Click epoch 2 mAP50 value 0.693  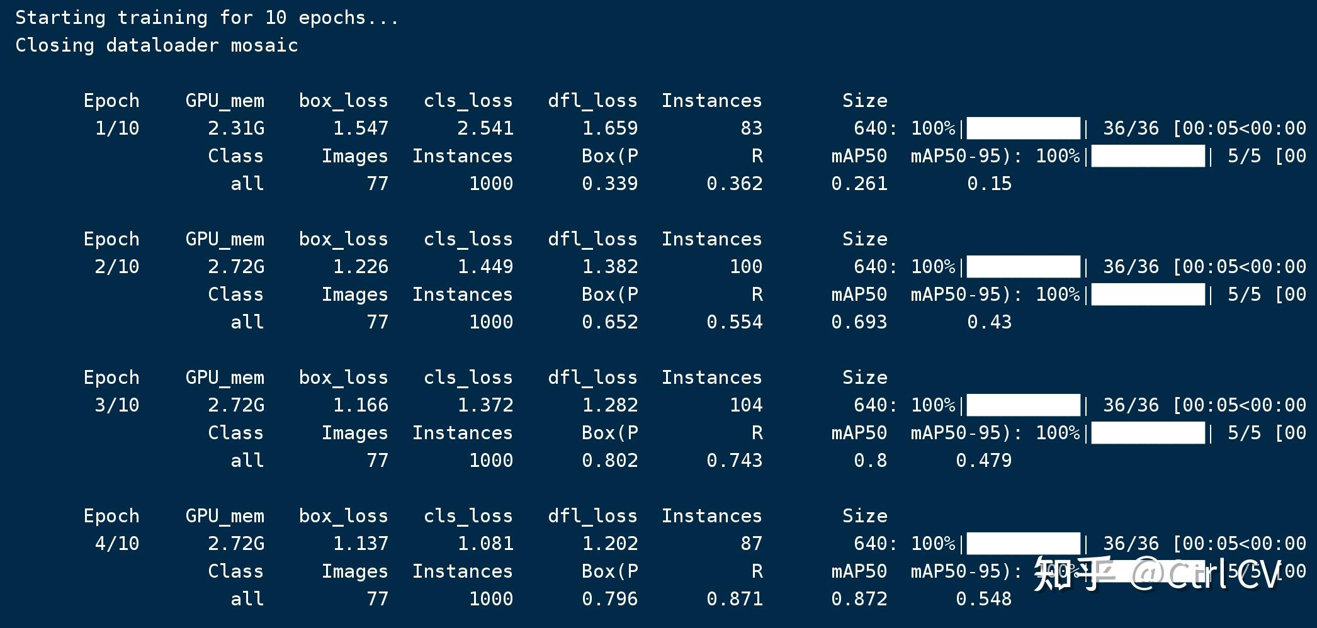coord(859,322)
